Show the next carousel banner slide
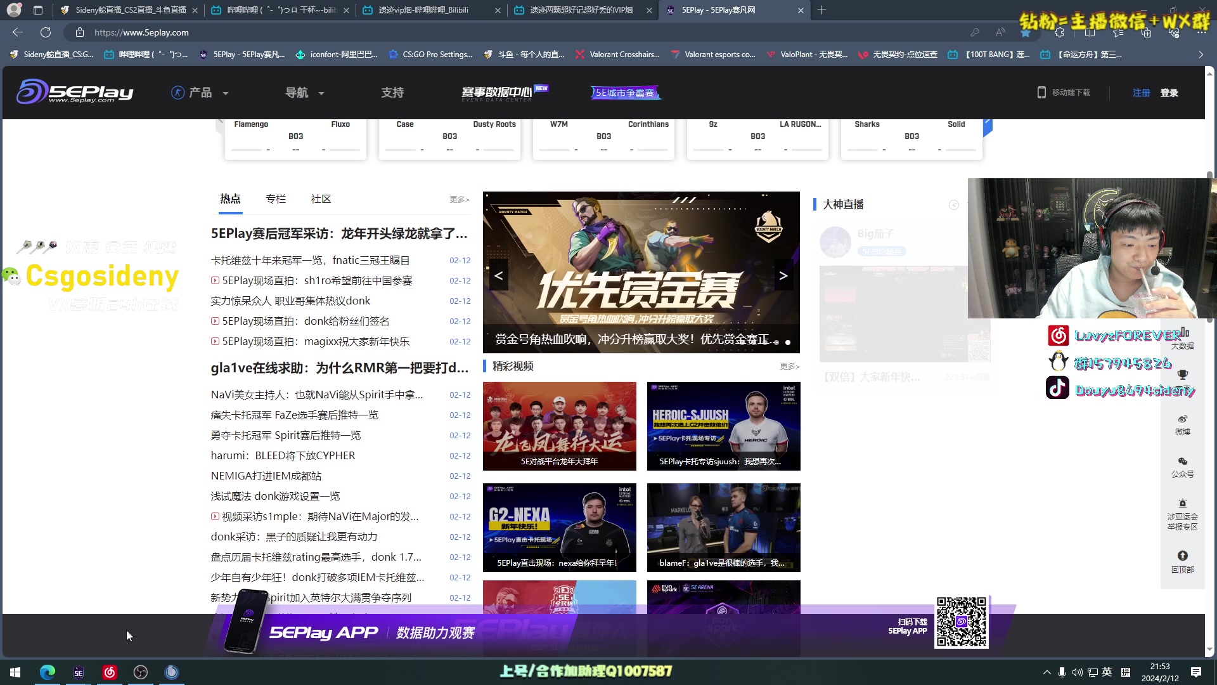The width and height of the screenshot is (1217, 685). (x=783, y=275)
